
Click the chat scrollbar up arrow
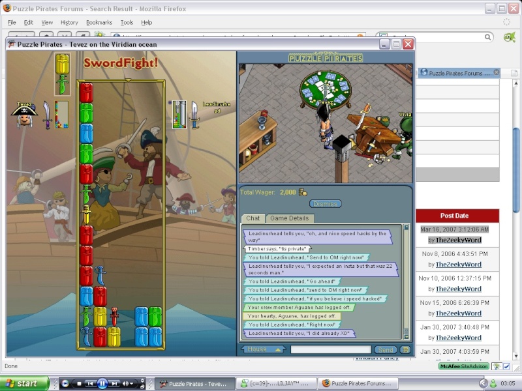(x=406, y=227)
